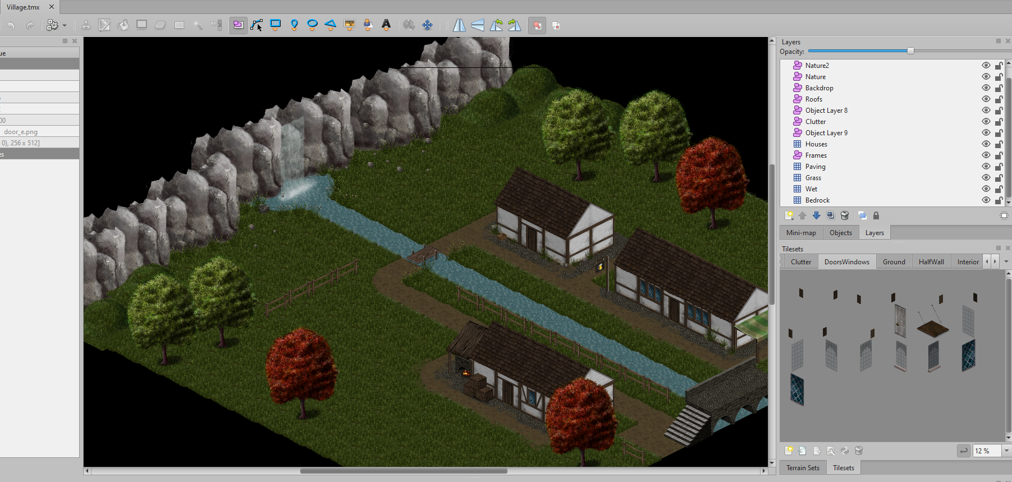Switch to the Ground tileset tab

tap(894, 262)
